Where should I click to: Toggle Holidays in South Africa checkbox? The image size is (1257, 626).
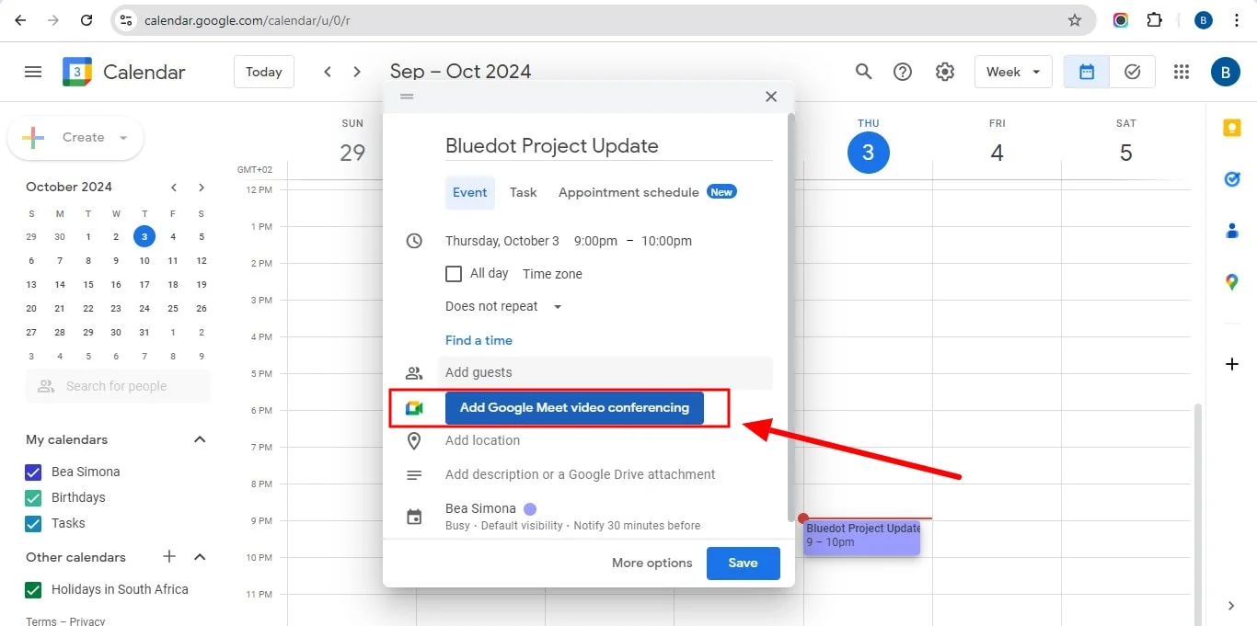coord(34,589)
